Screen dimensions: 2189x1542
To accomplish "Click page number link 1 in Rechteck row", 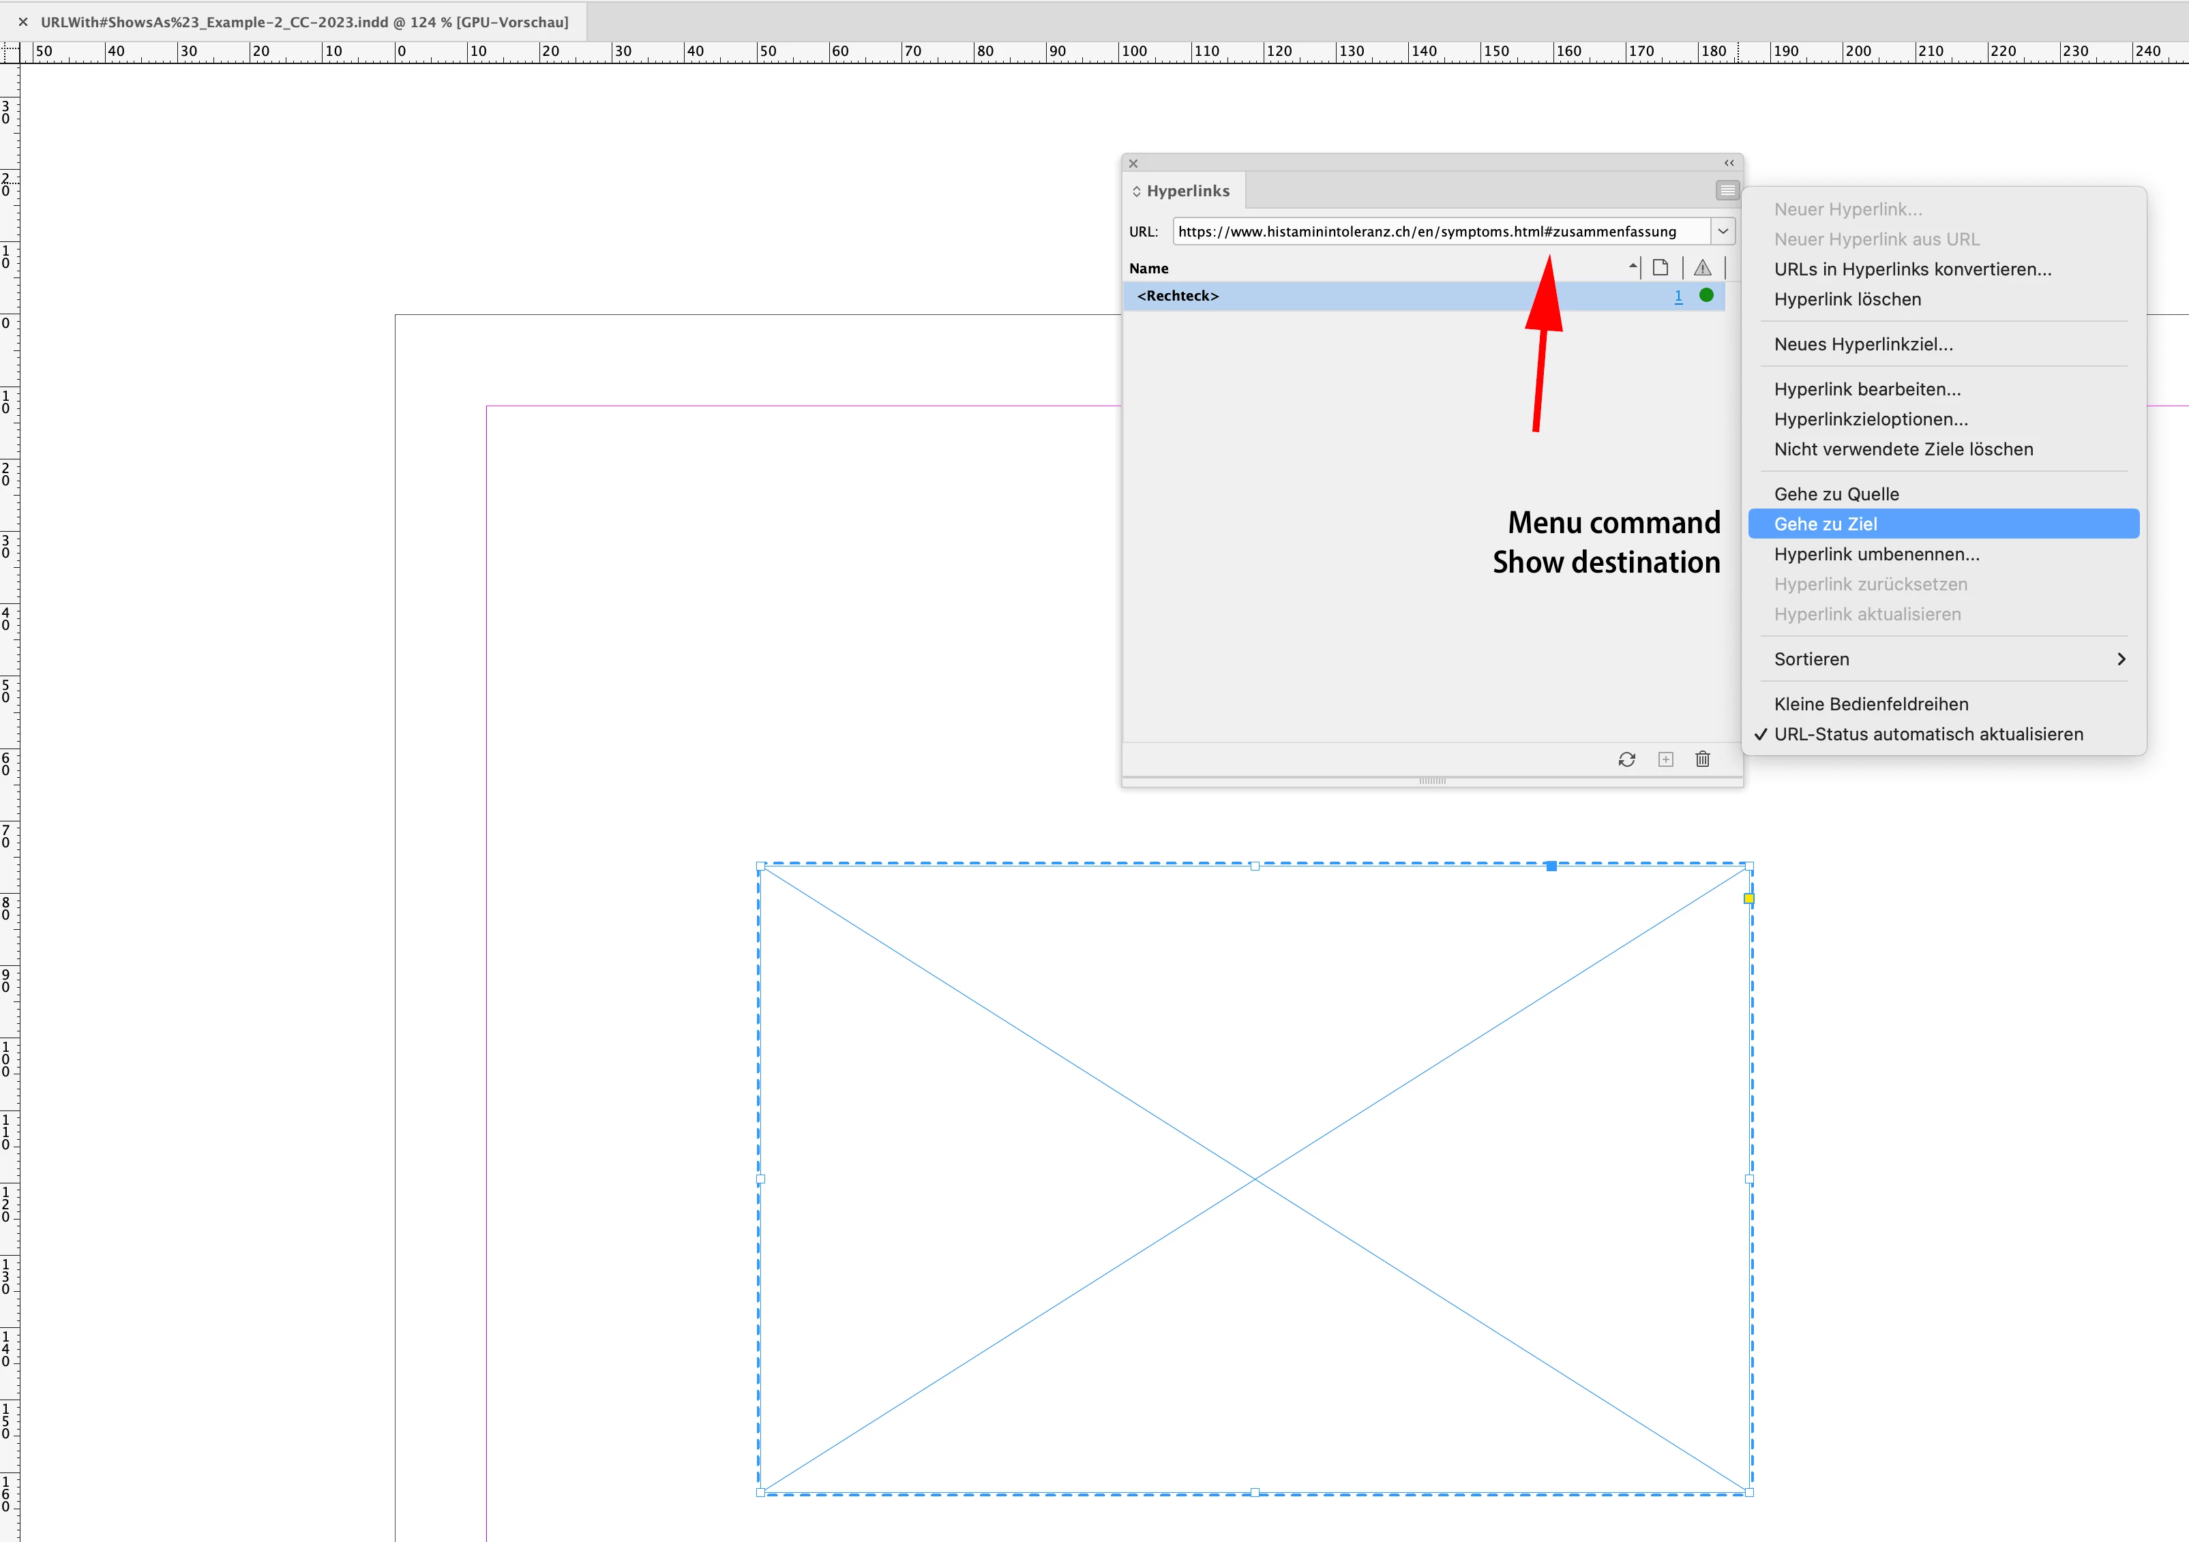I will [x=1678, y=297].
